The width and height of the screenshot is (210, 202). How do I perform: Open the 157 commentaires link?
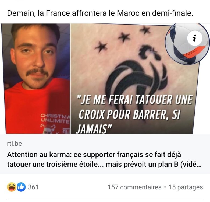134,187
